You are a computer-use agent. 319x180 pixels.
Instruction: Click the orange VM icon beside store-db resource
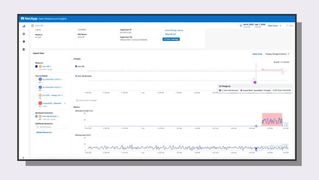pyautogui.click(x=40, y=67)
